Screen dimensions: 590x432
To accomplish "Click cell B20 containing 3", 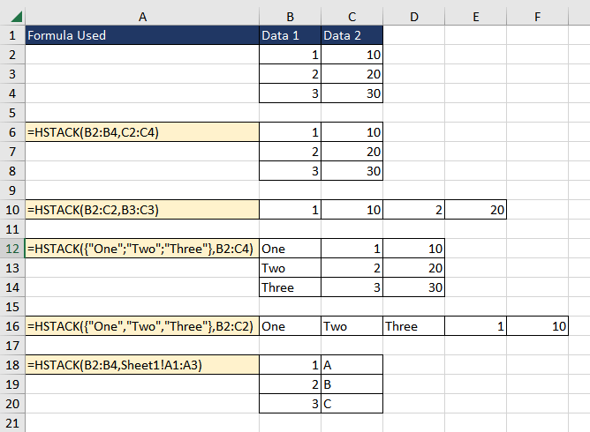I will pos(290,404).
